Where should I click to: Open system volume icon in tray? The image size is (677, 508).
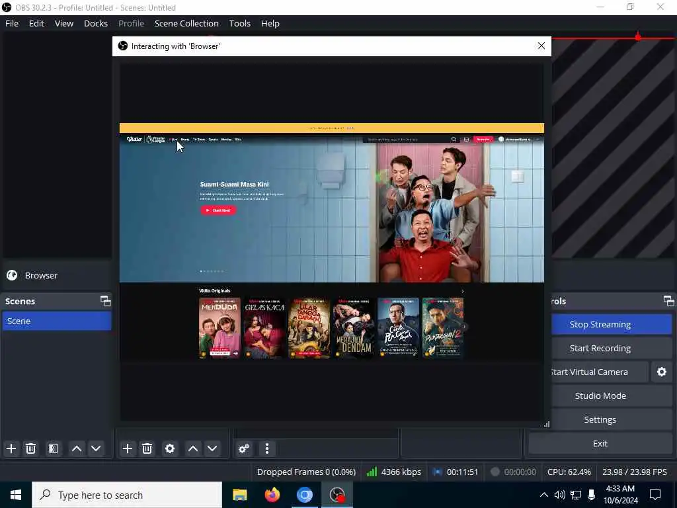pos(559,495)
